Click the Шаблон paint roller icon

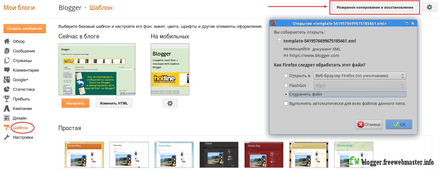[x=7, y=128]
